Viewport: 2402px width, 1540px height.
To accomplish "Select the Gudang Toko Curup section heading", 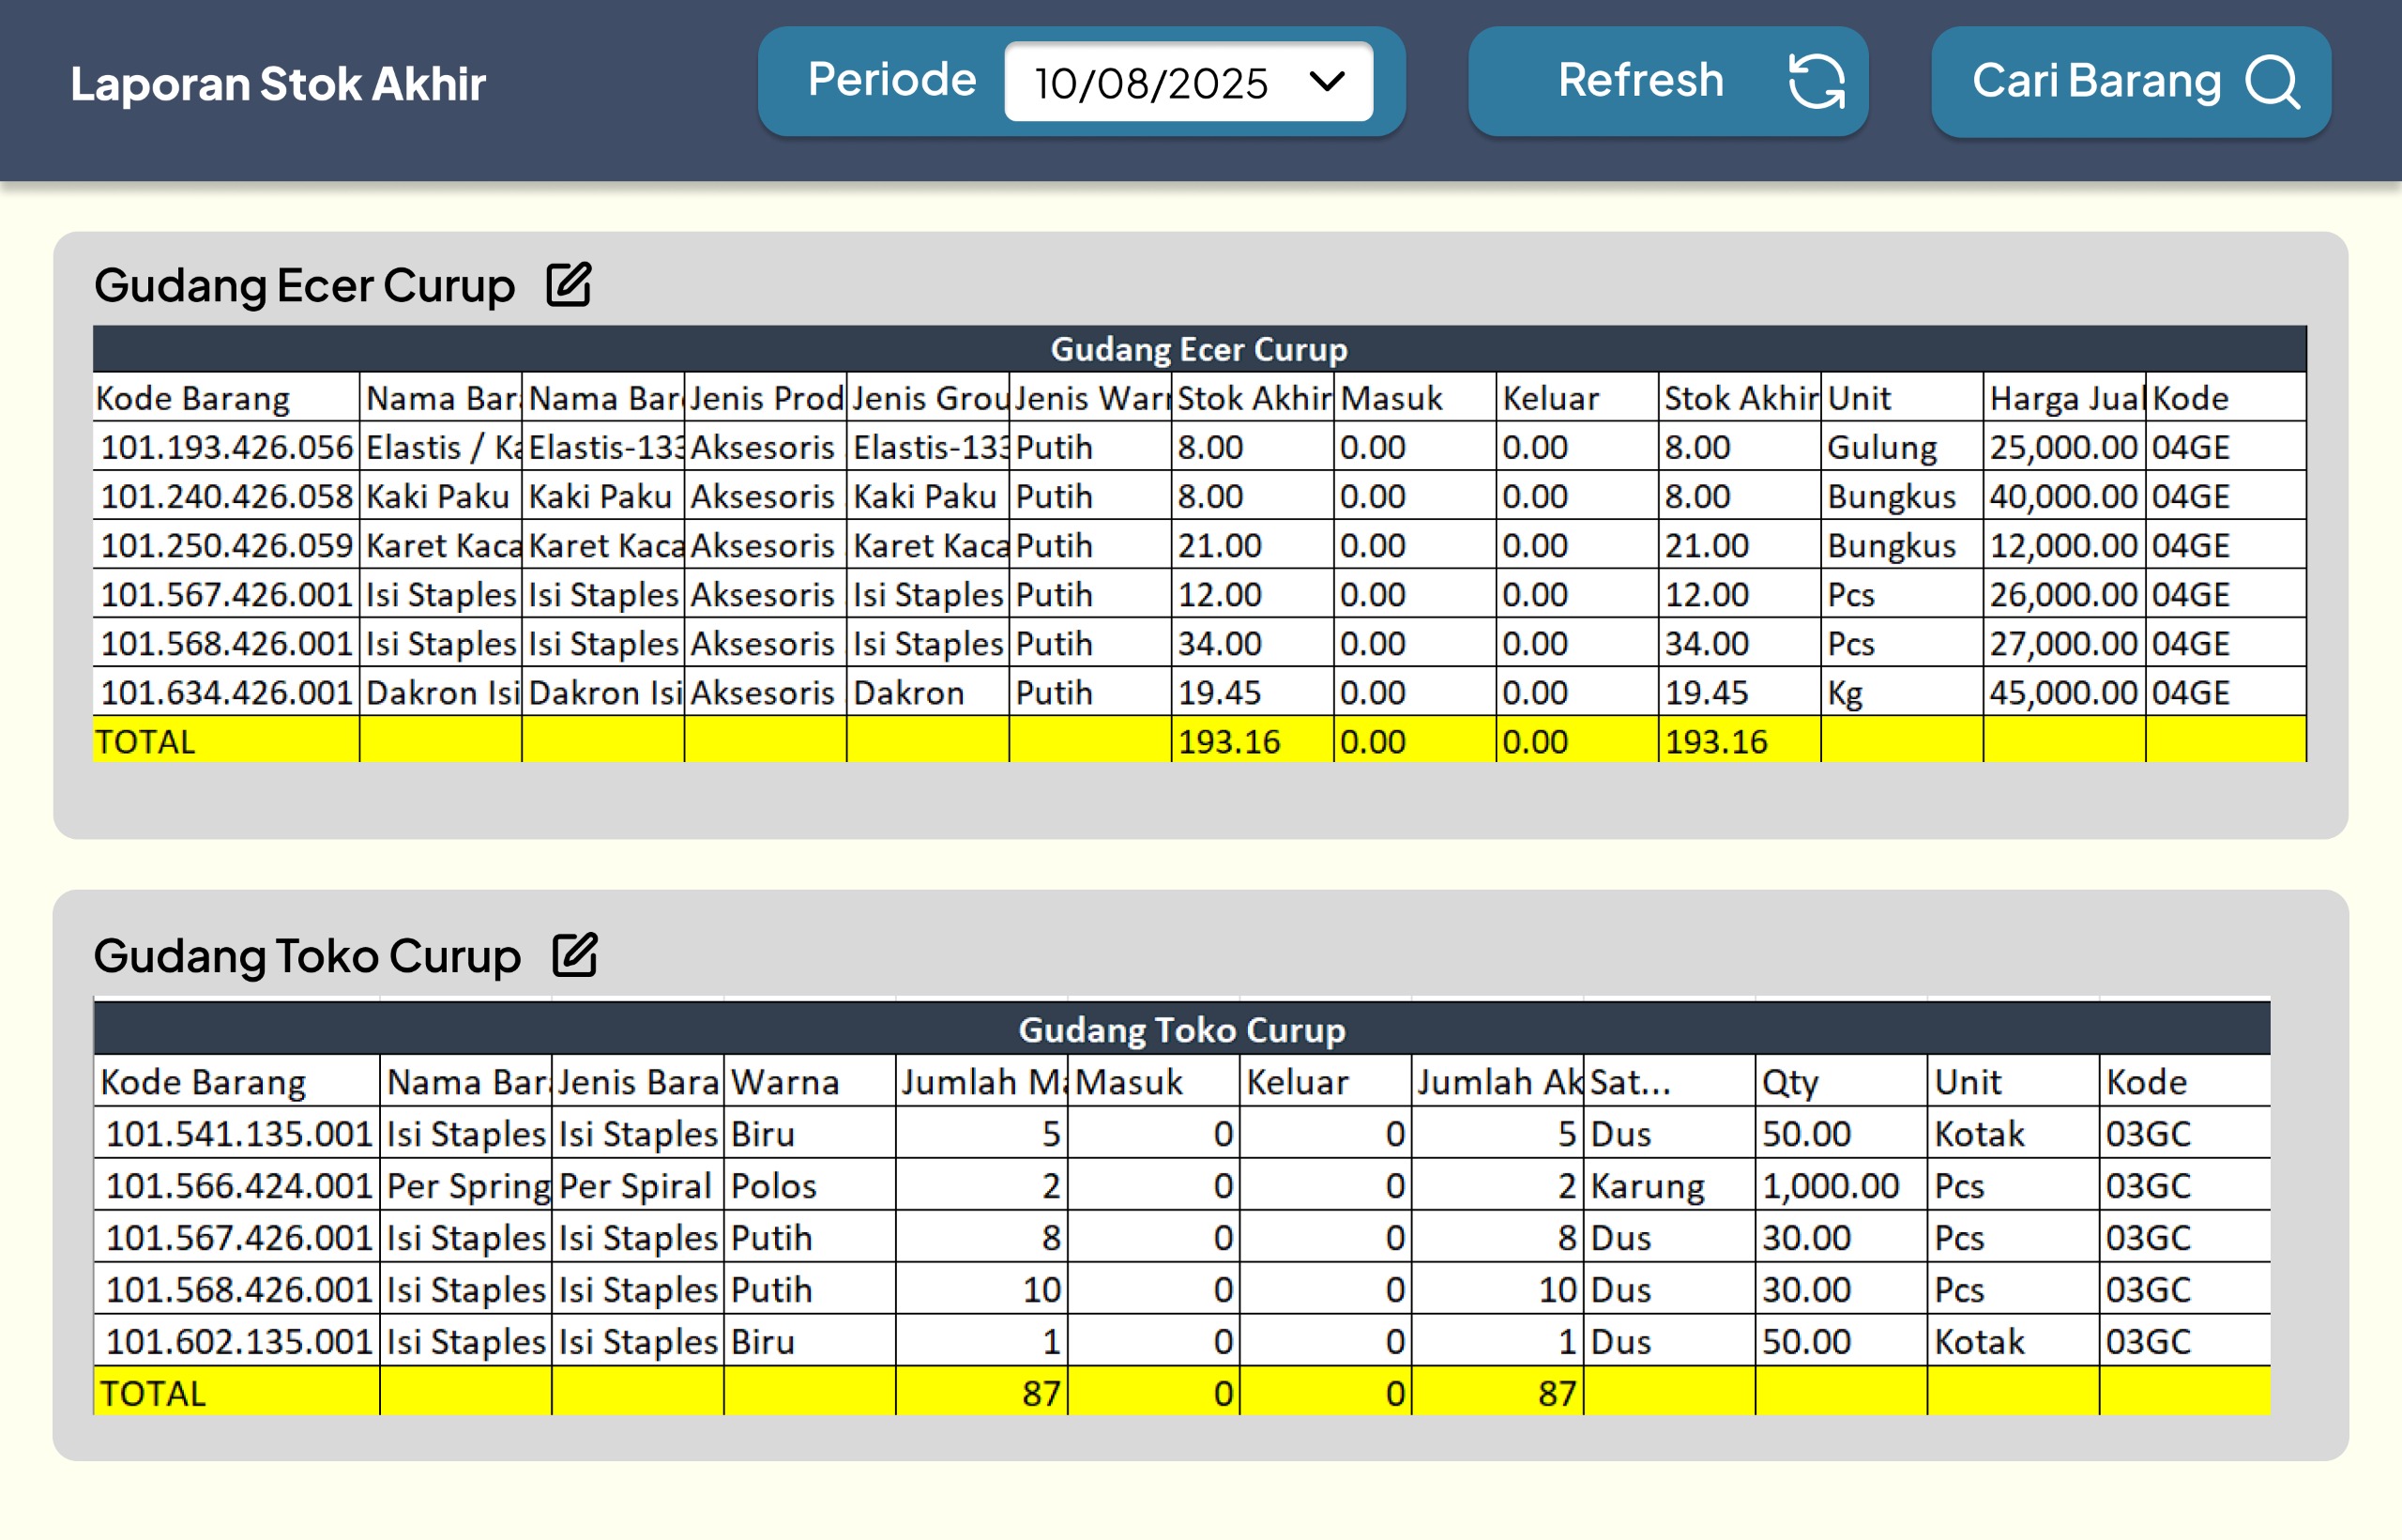I will (307, 956).
